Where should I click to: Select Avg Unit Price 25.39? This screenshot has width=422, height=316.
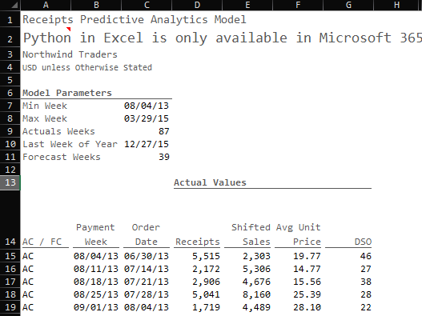tap(307, 294)
